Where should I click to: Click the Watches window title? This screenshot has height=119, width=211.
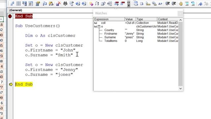point(101,13)
